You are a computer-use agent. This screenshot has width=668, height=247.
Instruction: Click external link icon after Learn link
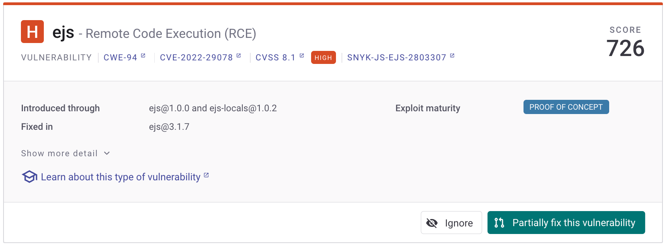point(206,175)
